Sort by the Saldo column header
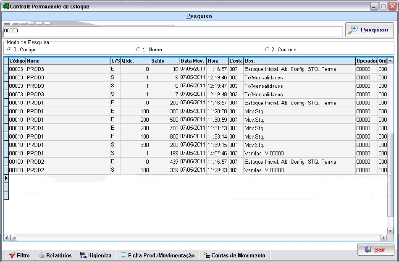The height and width of the screenshot is (262, 399). coord(165,61)
